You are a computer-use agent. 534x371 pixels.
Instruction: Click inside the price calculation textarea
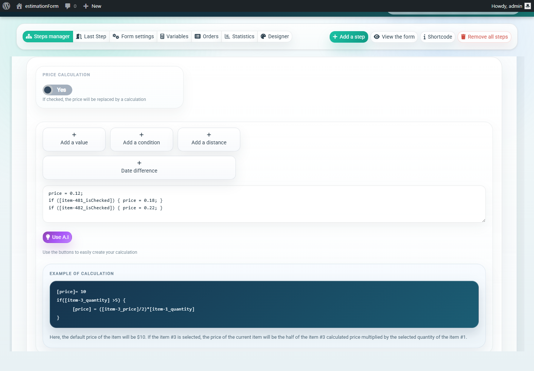click(264, 204)
